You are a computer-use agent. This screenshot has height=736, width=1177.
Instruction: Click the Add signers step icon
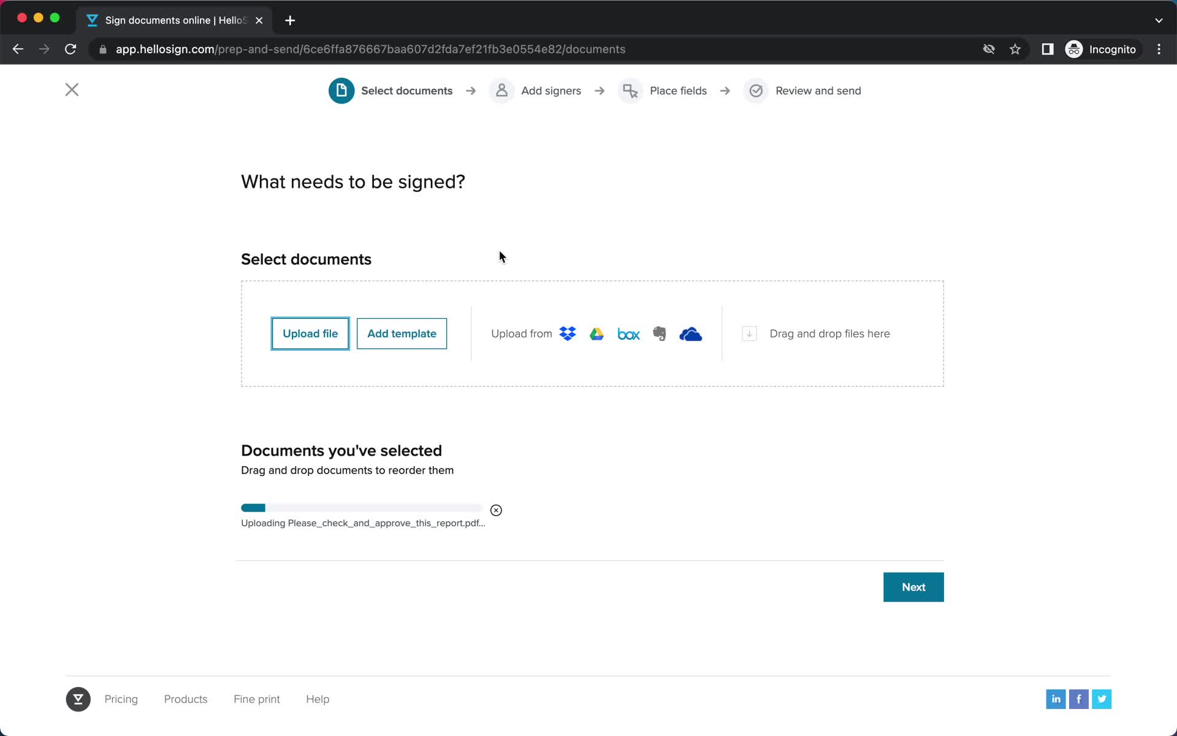coord(501,91)
